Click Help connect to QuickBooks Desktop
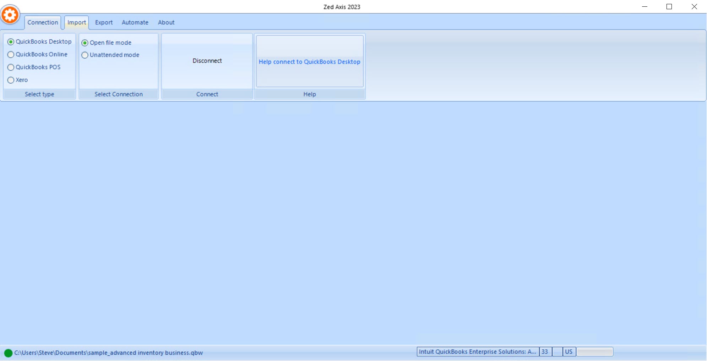707x361 pixels. 309,61
